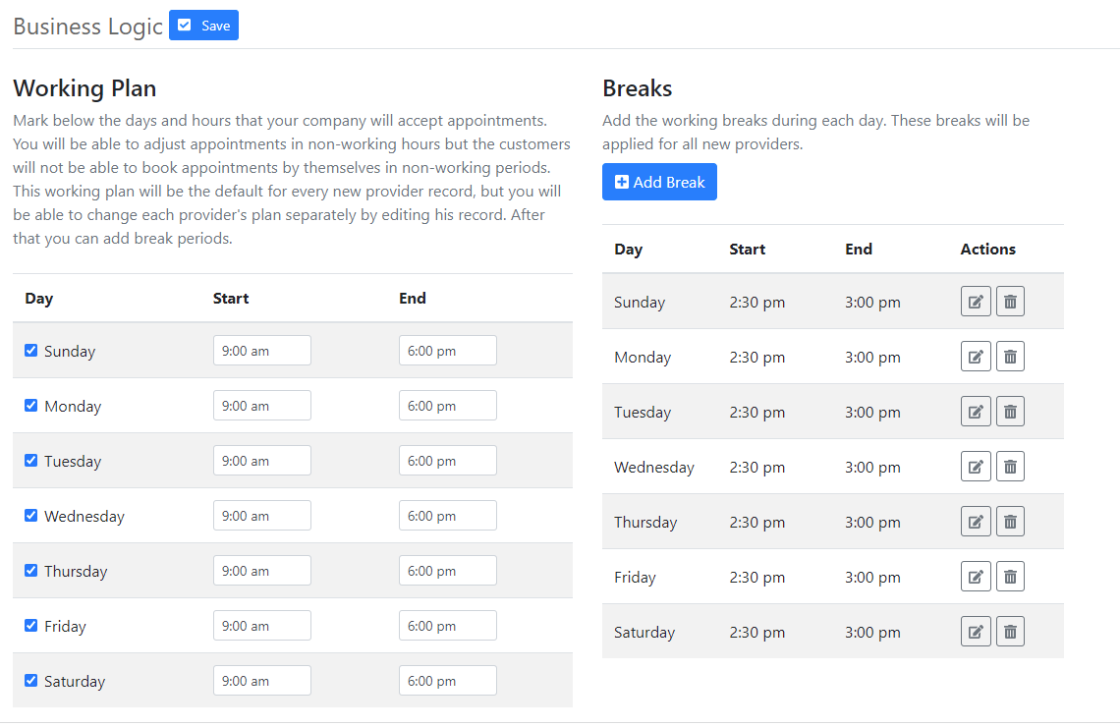The width and height of the screenshot is (1120, 727).
Task: Delete the Wednesday break entry
Action: click(1010, 467)
